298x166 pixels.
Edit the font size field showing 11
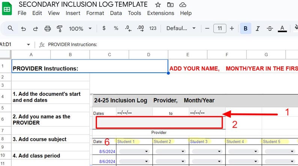220,28
